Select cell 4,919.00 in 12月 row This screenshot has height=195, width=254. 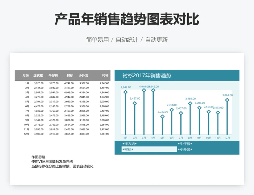tap(54, 134)
